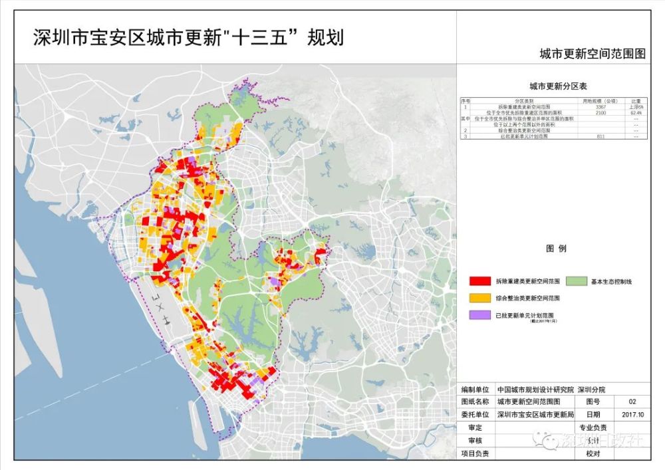This screenshot has height=470, width=665.
Task: Select the purple 已批更新单元计划范围 legend symbol
Action: click(x=479, y=314)
